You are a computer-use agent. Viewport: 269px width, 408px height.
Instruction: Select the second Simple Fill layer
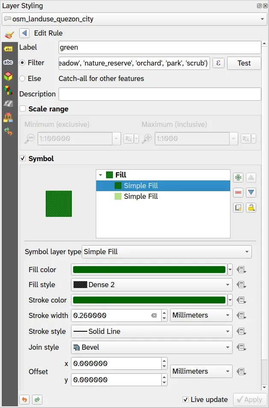pos(141,196)
